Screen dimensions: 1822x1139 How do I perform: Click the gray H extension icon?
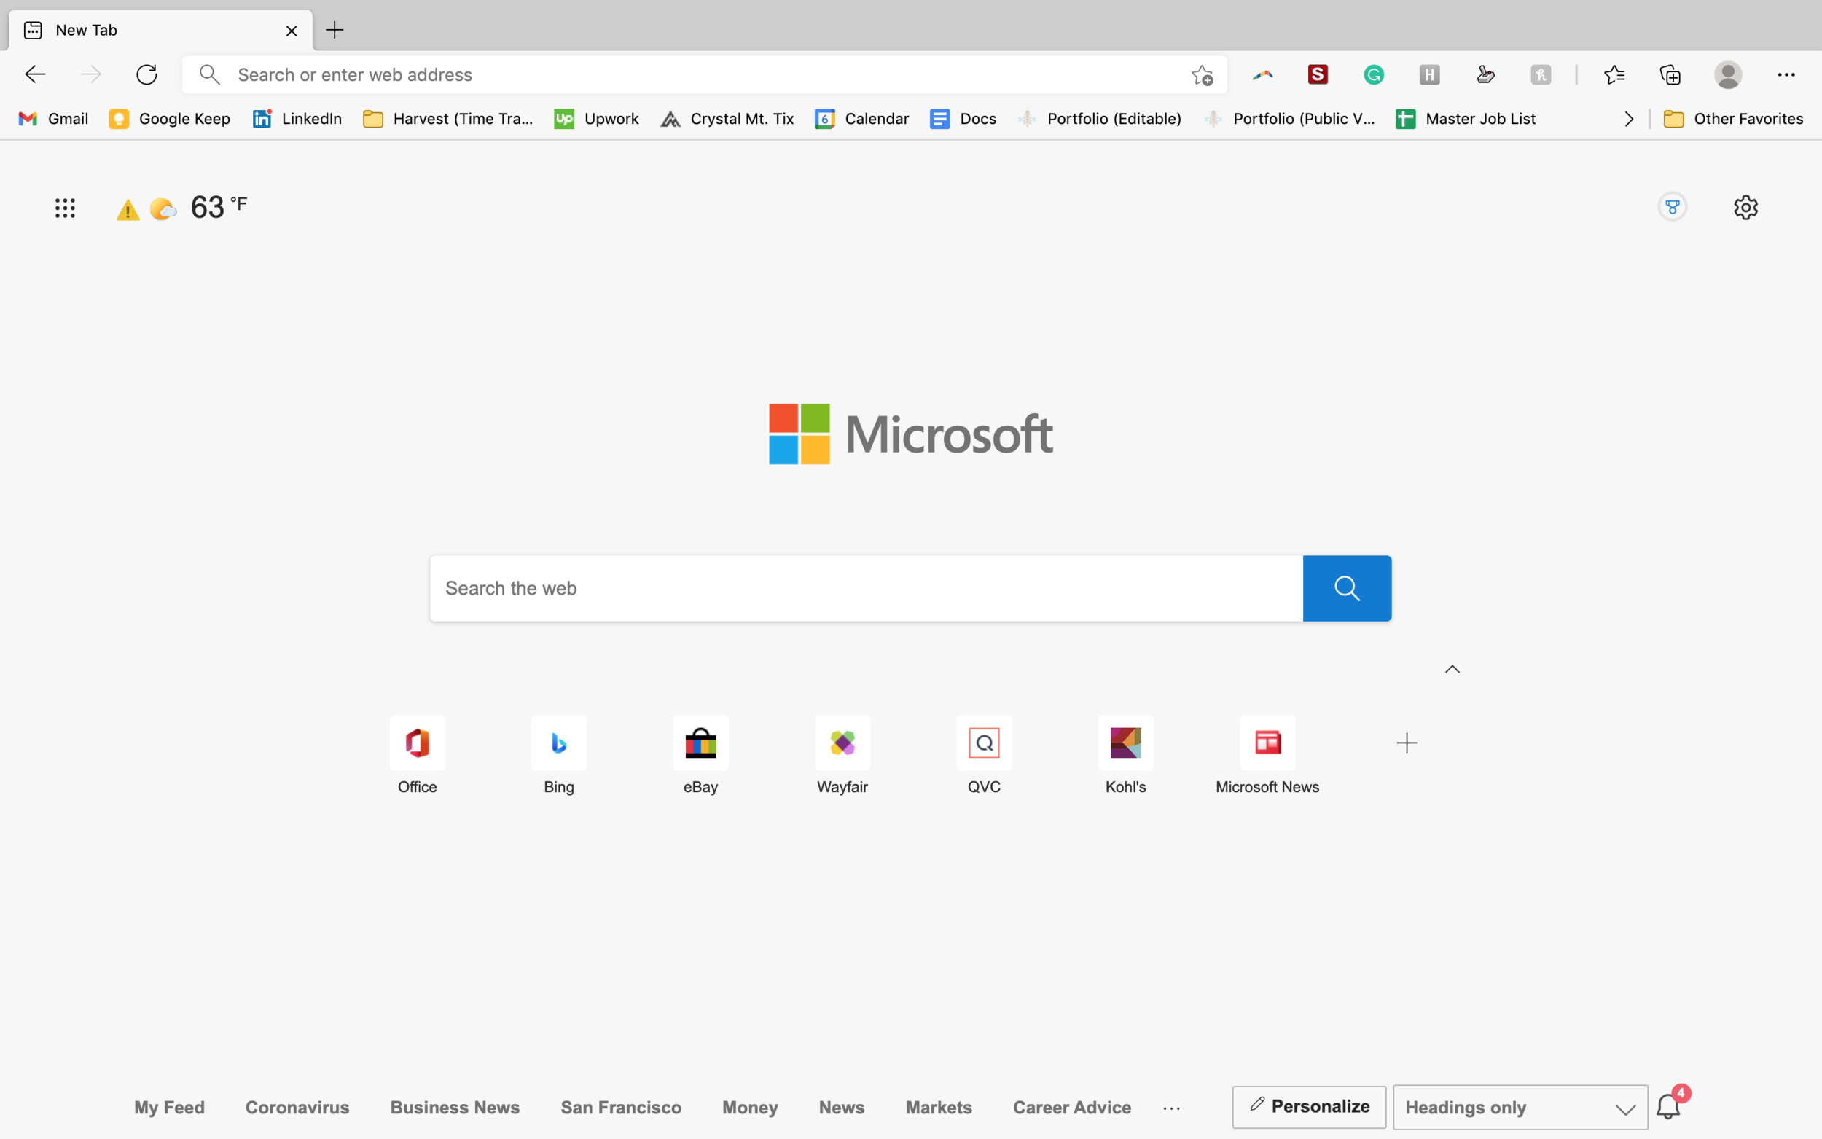click(1430, 74)
